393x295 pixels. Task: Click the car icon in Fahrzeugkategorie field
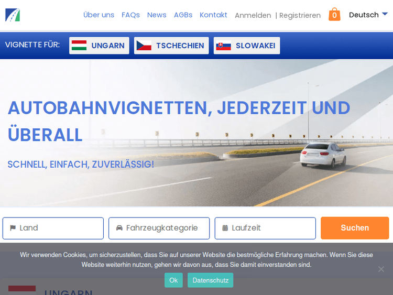pos(119,228)
